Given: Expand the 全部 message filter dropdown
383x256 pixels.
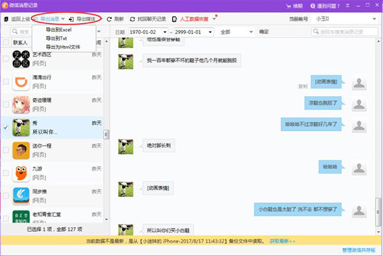Looking at the screenshot, I should coord(233,31).
